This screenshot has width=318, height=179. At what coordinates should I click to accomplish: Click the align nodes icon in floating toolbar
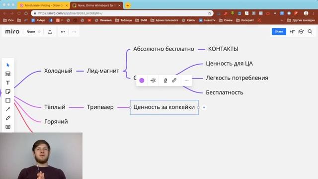(153, 81)
